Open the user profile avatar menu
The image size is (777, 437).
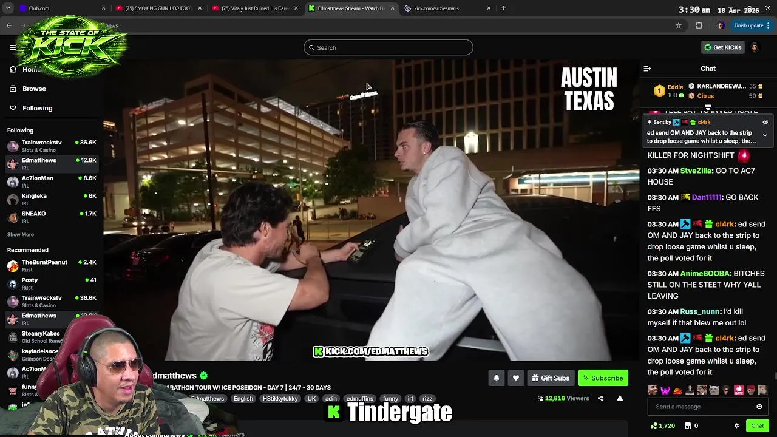755,47
